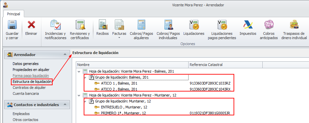The image size is (309, 123).
Task: Click the key icon beside ENTRESUELO
Action: coord(97,107)
